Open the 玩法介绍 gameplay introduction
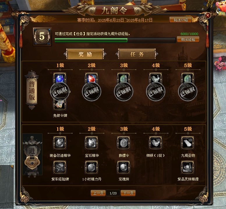 tap(181, 20)
